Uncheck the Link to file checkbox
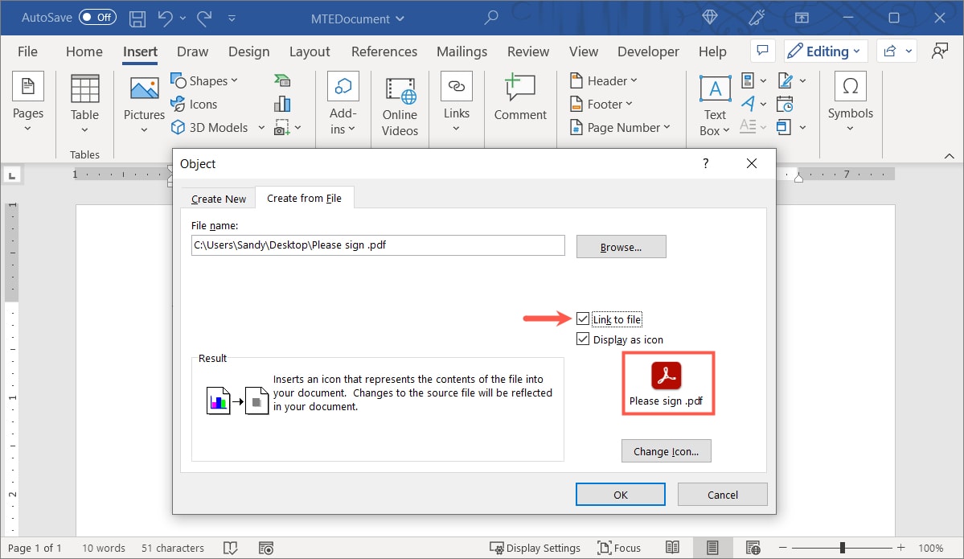This screenshot has height=559, width=964. [x=583, y=319]
